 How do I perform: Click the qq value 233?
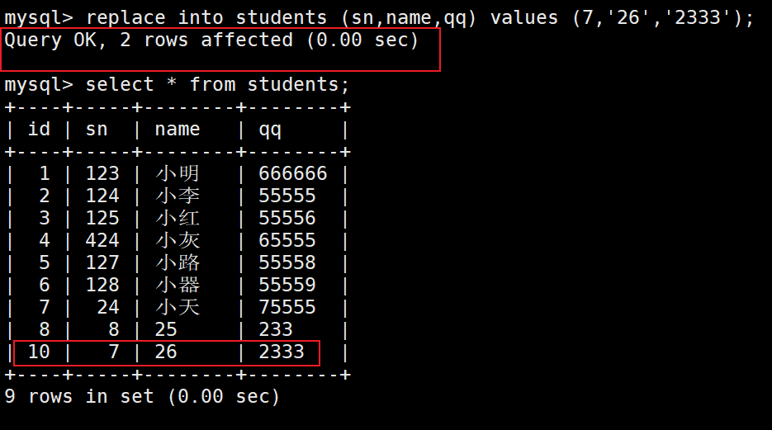[276, 329]
